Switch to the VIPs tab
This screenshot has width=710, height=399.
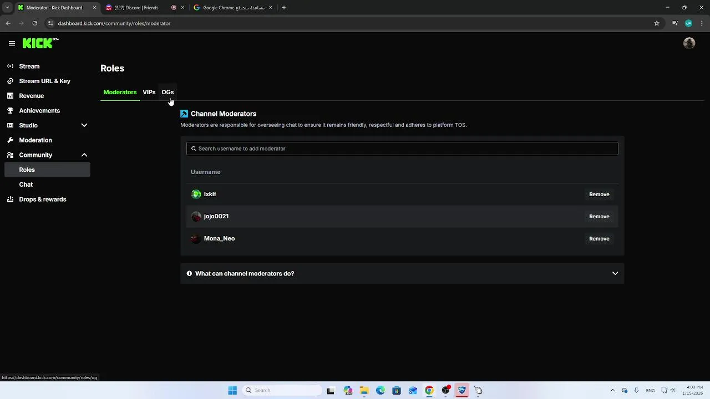(149, 92)
